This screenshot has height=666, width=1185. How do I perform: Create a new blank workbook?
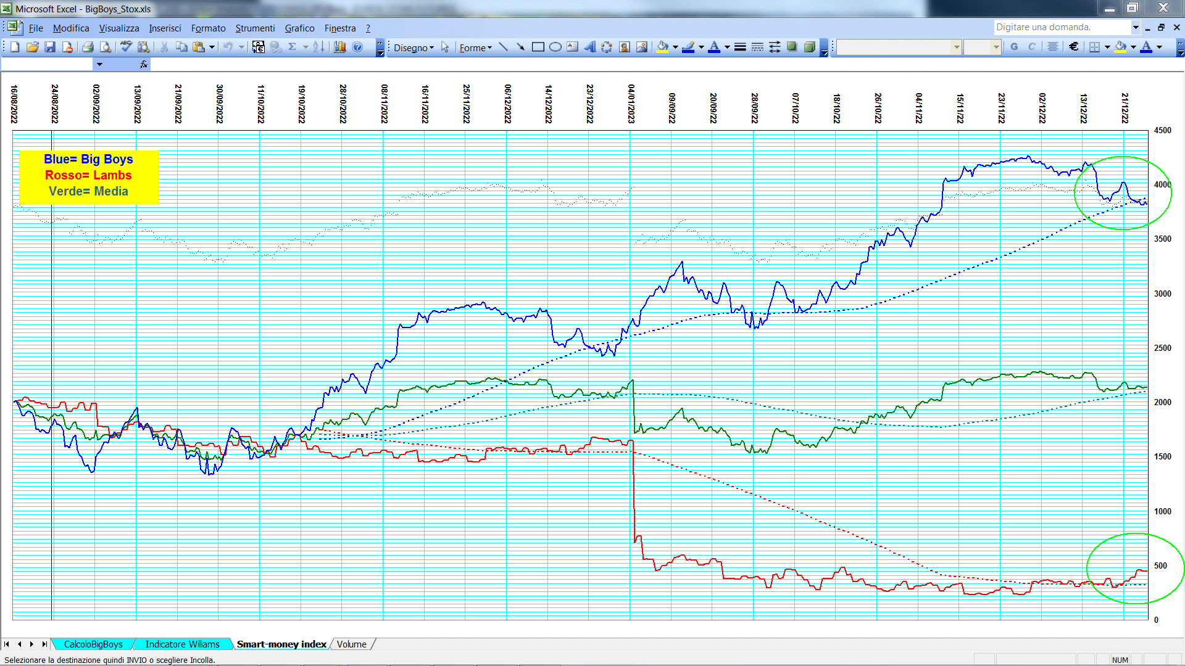pyautogui.click(x=15, y=47)
